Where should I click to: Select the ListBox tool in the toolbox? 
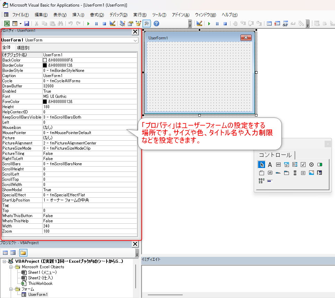point(295,165)
